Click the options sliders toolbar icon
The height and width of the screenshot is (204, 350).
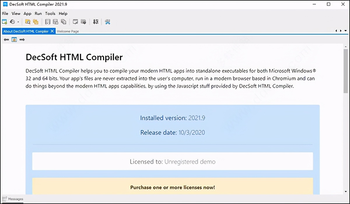pos(96,22)
